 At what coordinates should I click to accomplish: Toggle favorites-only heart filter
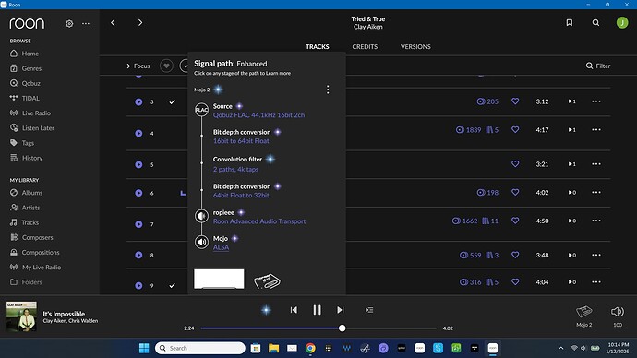click(166, 66)
